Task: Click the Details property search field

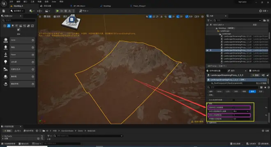Action: click(x=233, y=87)
